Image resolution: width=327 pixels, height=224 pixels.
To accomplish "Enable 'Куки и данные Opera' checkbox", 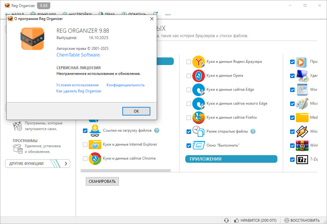I will [189, 76].
